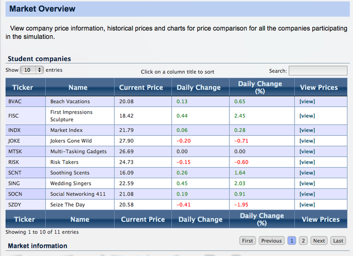
Task: Click Market Overview page heading
Action: (x=42, y=9)
